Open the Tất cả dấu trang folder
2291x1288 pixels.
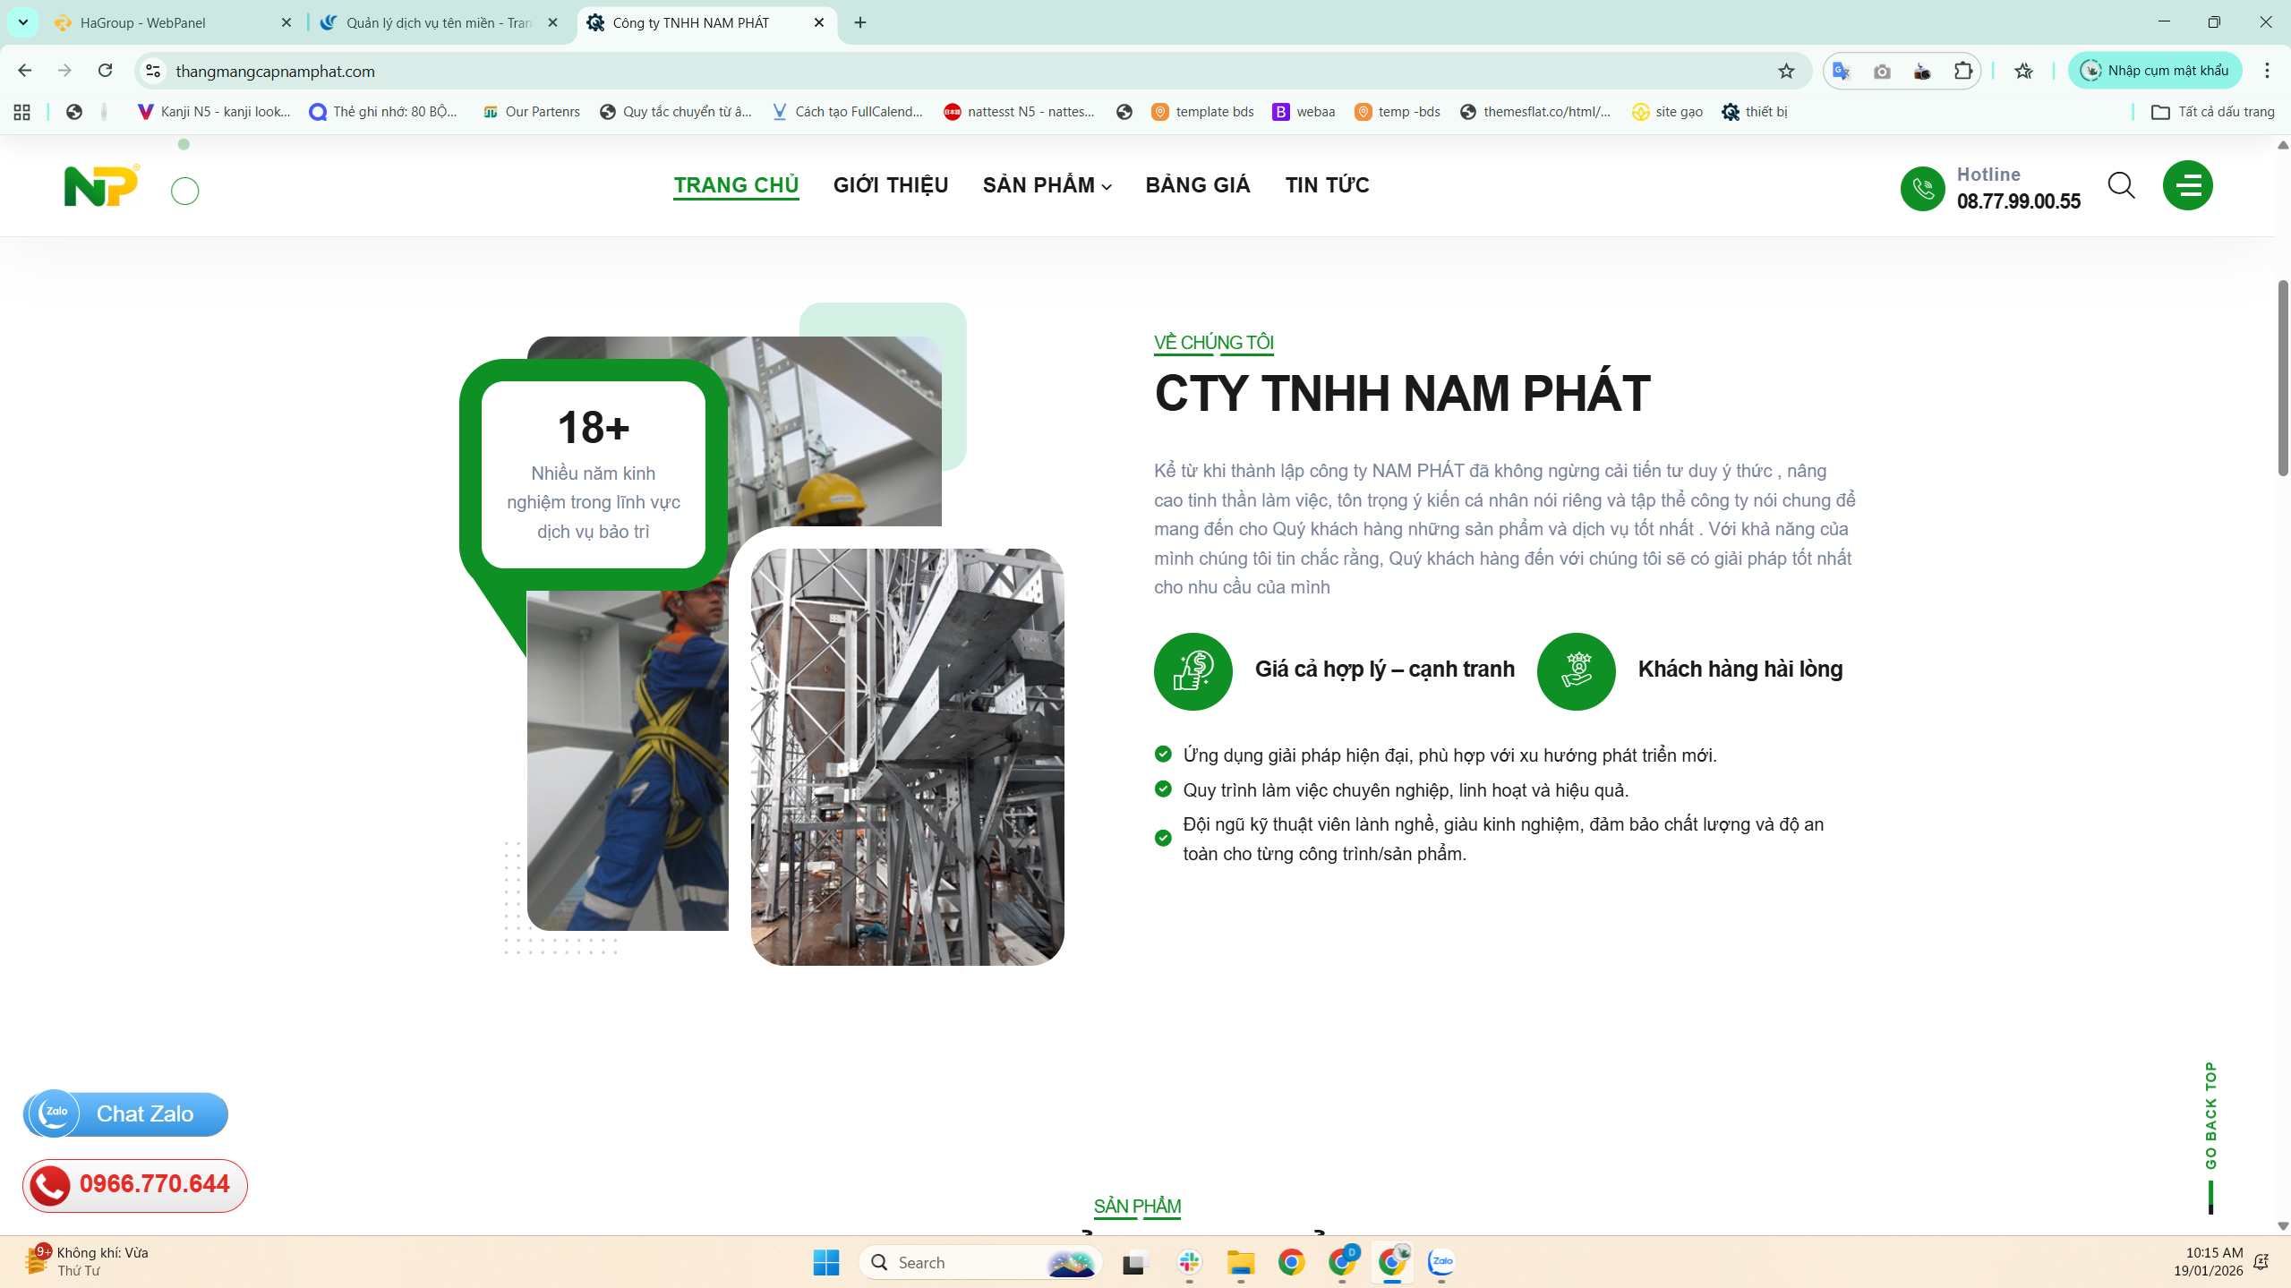pyautogui.click(x=2212, y=112)
